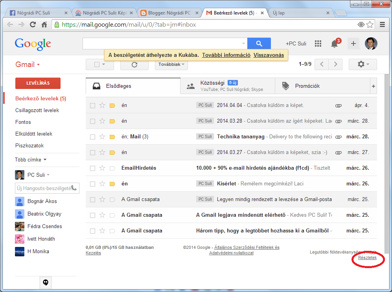The height and width of the screenshot is (292, 392).
Task: Open the PC Suli chat status dropdown
Action: click(48, 175)
